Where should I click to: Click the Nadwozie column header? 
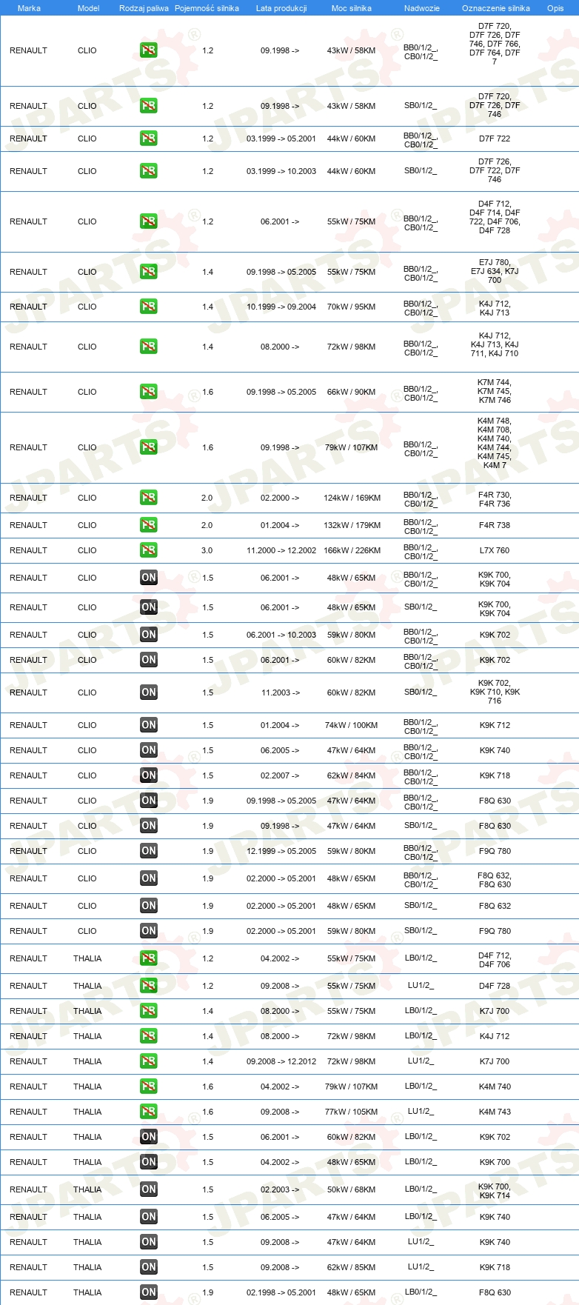click(422, 8)
